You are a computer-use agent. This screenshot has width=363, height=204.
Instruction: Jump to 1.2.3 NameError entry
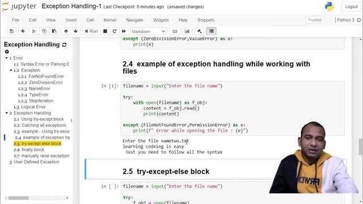pyautogui.click(x=34, y=89)
